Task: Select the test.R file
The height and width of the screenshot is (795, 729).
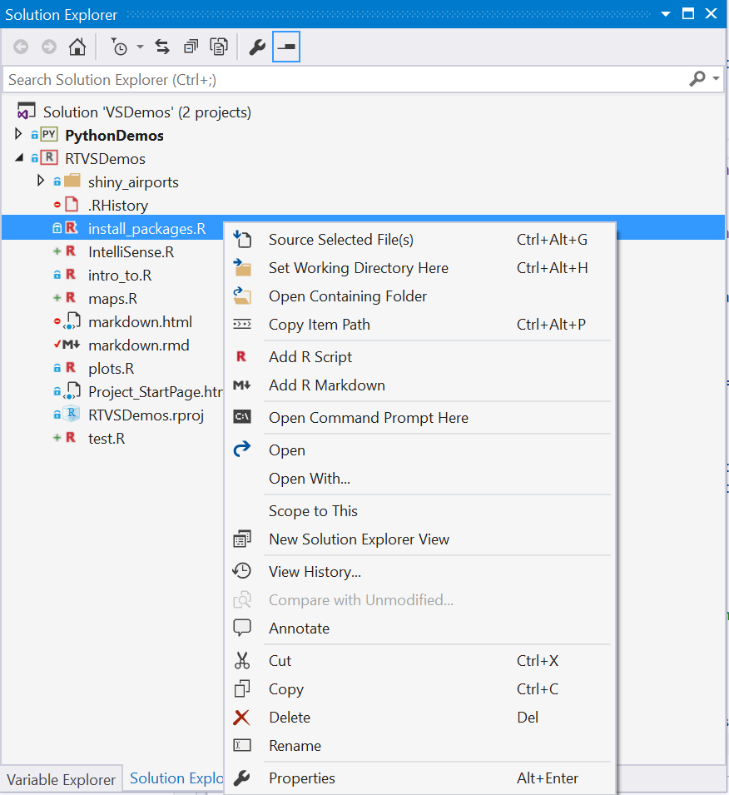Action: [107, 439]
